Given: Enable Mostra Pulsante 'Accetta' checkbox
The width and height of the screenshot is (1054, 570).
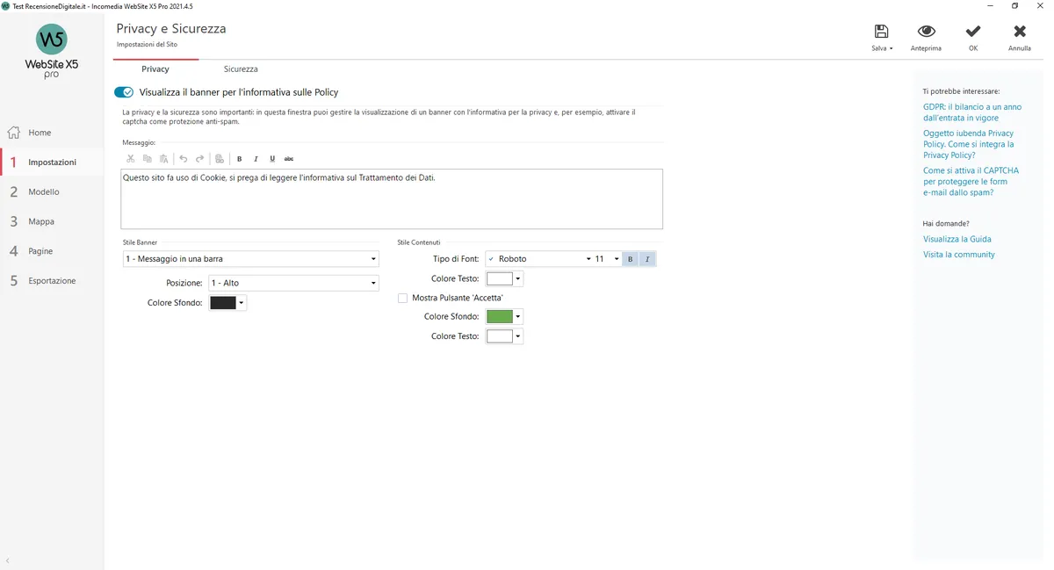Looking at the screenshot, I should (403, 299).
